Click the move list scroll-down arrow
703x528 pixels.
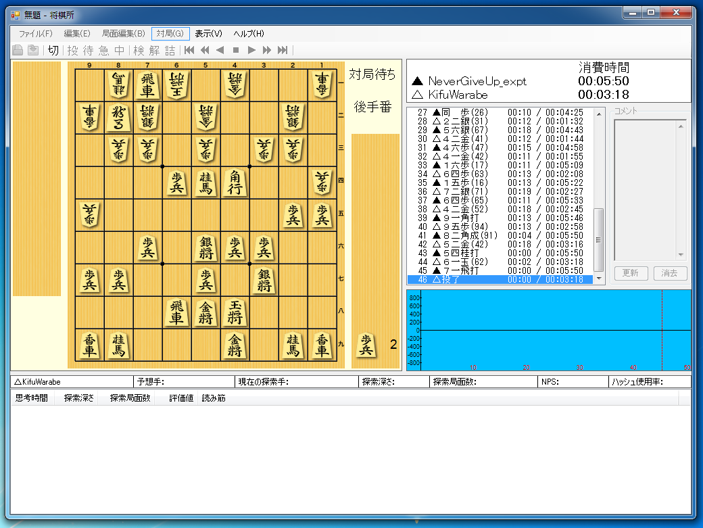point(599,279)
